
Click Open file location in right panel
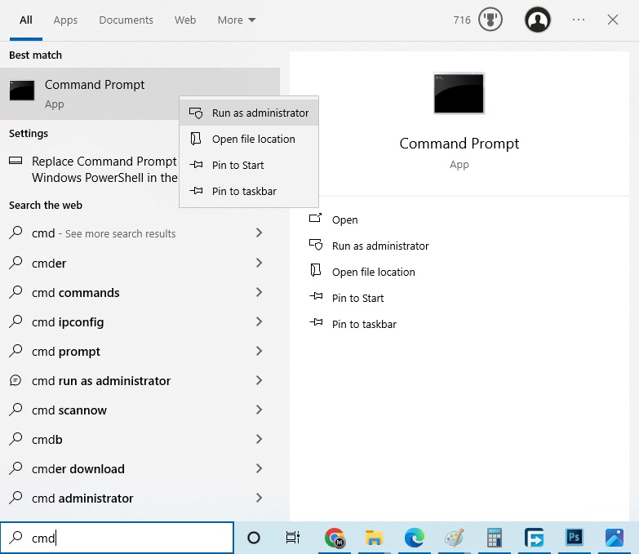[373, 273]
